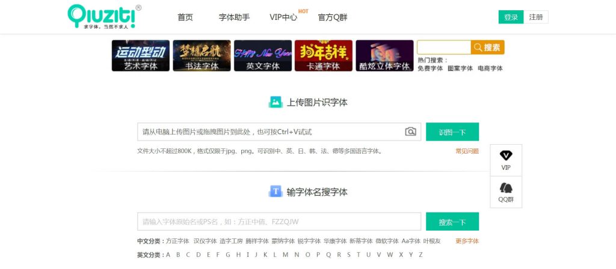
Task: Click the 注册 button
Action: 536,17
